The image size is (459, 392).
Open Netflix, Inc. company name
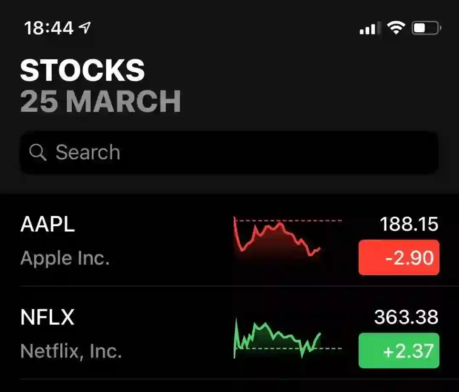coord(71,351)
